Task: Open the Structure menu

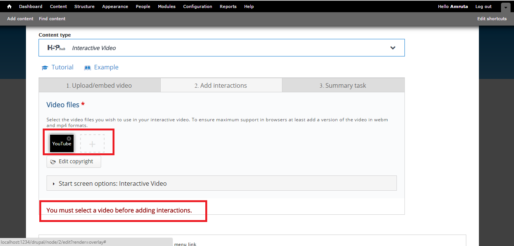Action: pos(84,6)
